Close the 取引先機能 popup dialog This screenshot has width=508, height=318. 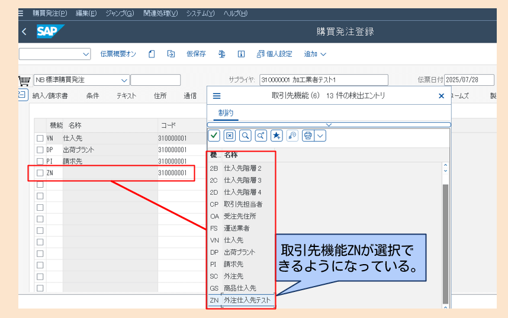441,96
